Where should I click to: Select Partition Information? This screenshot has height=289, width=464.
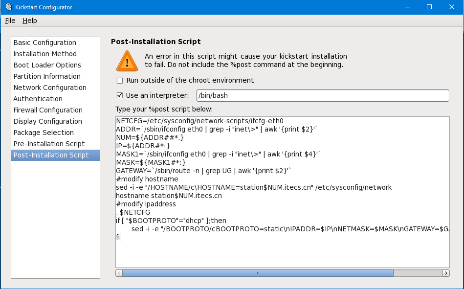click(47, 76)
